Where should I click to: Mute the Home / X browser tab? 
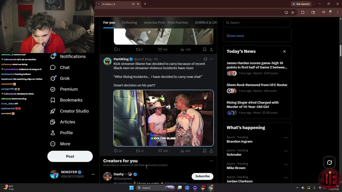(x=133, y=4)
